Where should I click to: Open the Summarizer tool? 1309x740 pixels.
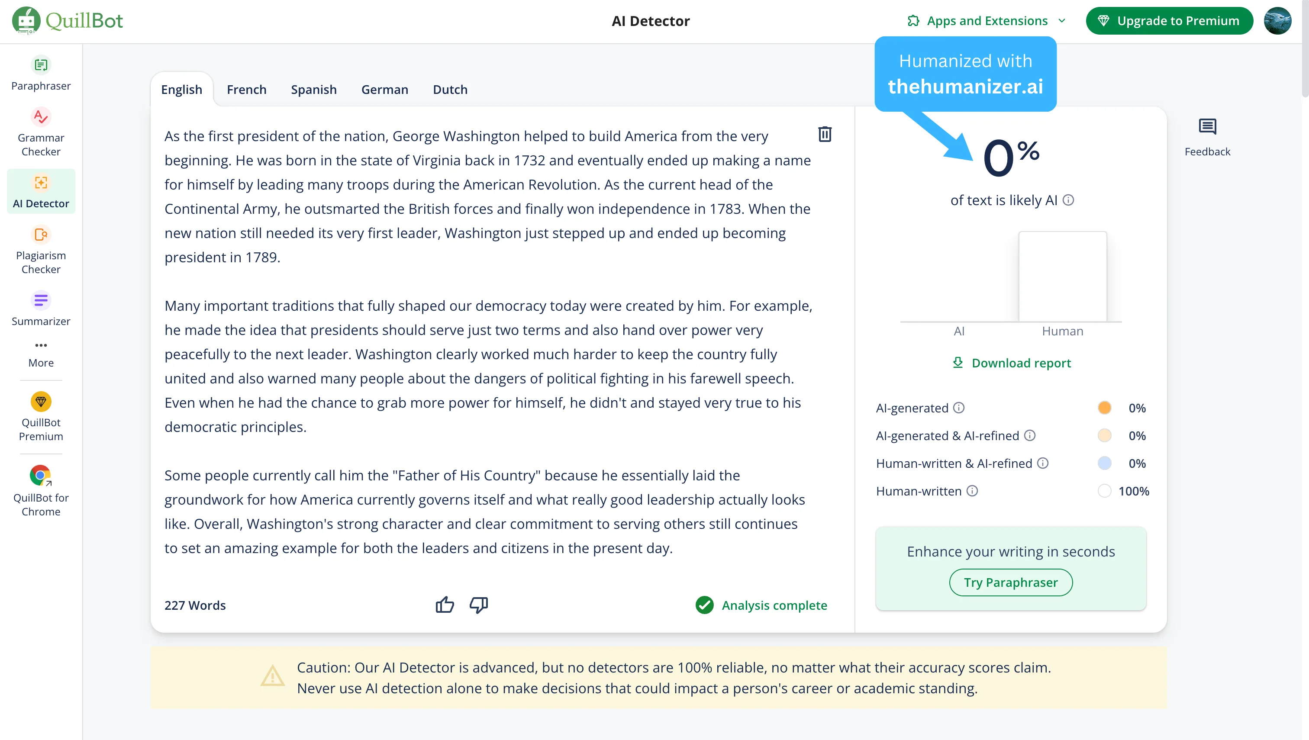[41, 309]
